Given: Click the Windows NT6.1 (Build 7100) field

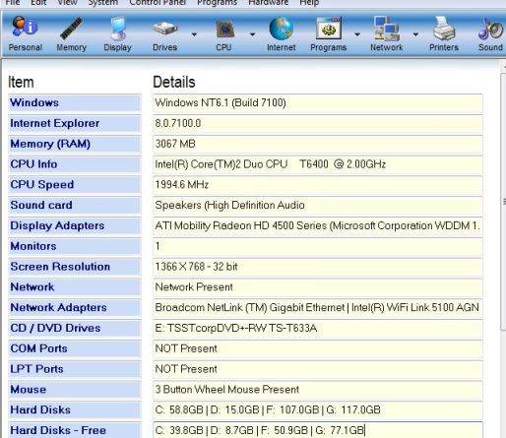Looking at the screenshot, I should [318, 102].
